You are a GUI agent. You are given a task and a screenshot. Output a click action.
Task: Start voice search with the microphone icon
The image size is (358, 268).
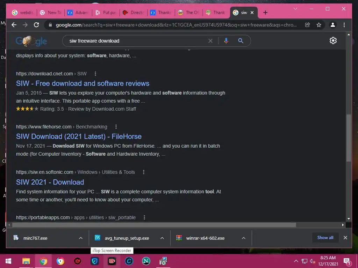[x=226, y=41]
